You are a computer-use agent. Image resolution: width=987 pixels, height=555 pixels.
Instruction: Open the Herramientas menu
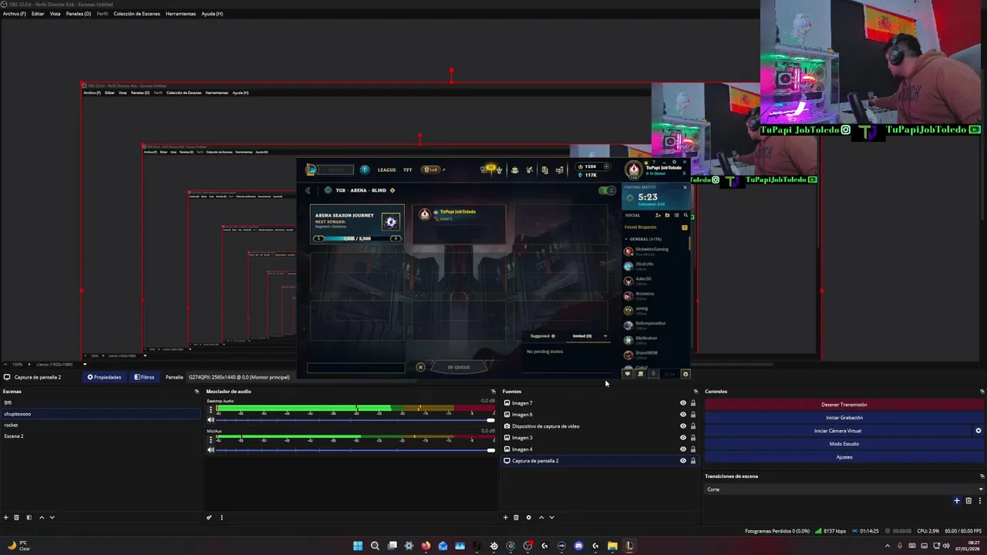tap(180, 14)
